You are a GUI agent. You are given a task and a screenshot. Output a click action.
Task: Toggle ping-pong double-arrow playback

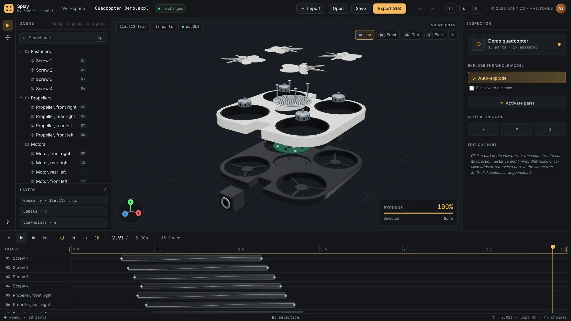point(85,238)
